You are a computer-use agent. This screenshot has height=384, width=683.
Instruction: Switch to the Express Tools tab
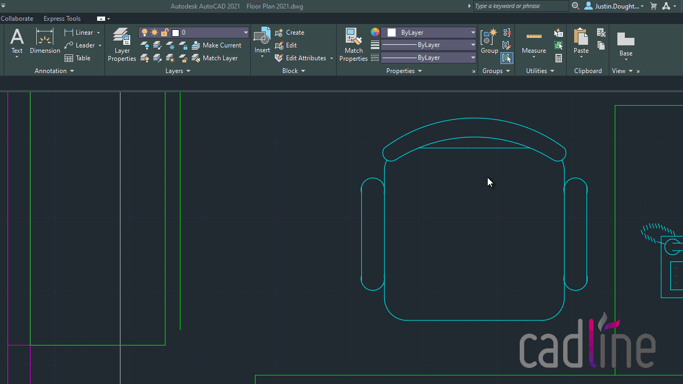point(62,19)
